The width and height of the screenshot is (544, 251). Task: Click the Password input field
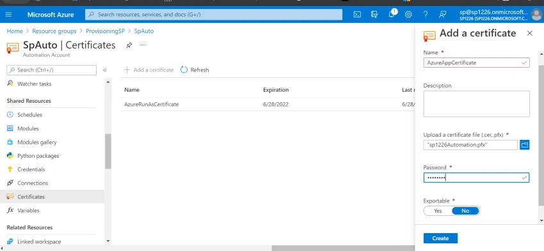click(x=476, y=178)
